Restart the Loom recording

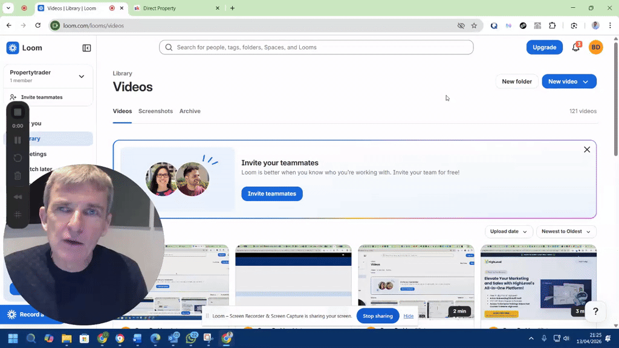pyautogui.click(x=18, y=158)
